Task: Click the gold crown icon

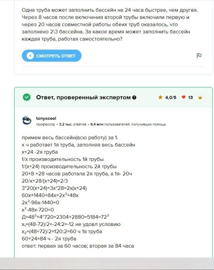Action: tap(200, 98)
